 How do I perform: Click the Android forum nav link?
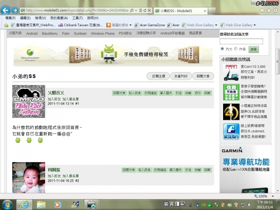click(32, 33)
